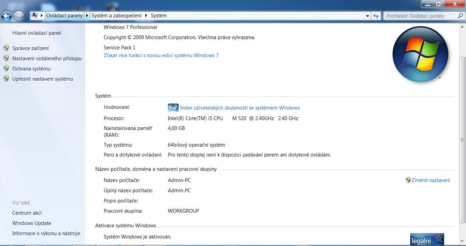This screenshot has height=246, width=466.
Task: Click the Copyright 2009 Microsoft Corporation text
Action: 179,37
